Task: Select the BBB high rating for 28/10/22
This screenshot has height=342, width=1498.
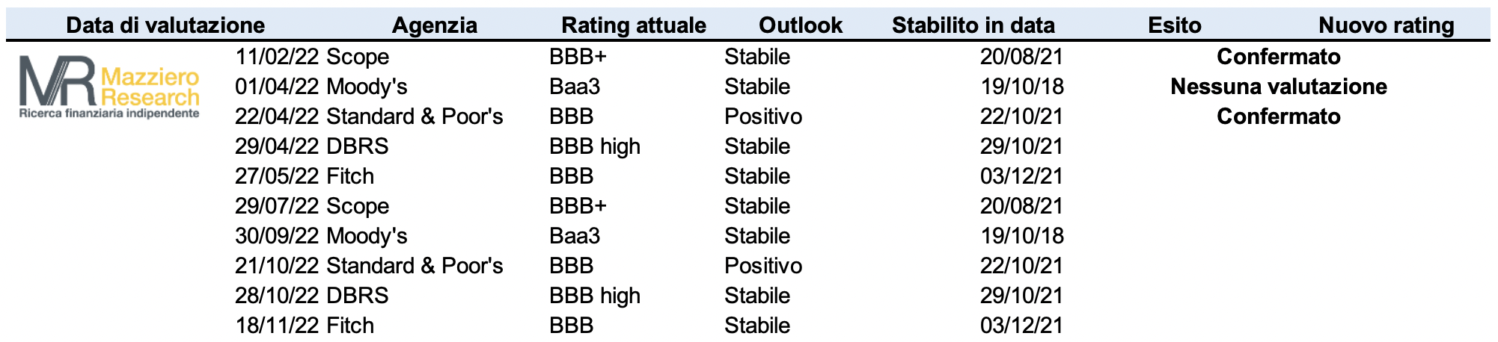Action: [x=595, y=296]
